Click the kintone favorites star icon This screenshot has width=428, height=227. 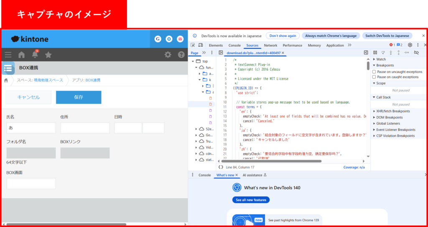(48, 55)
